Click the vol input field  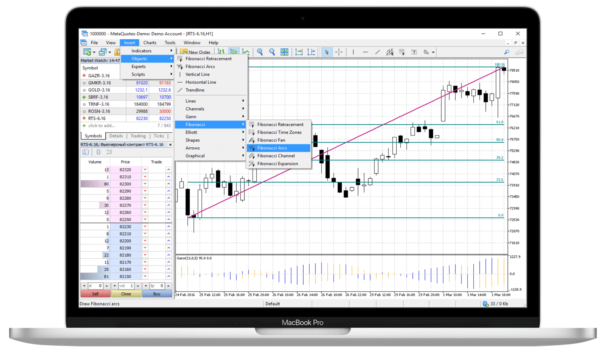(x=126, y=286)
